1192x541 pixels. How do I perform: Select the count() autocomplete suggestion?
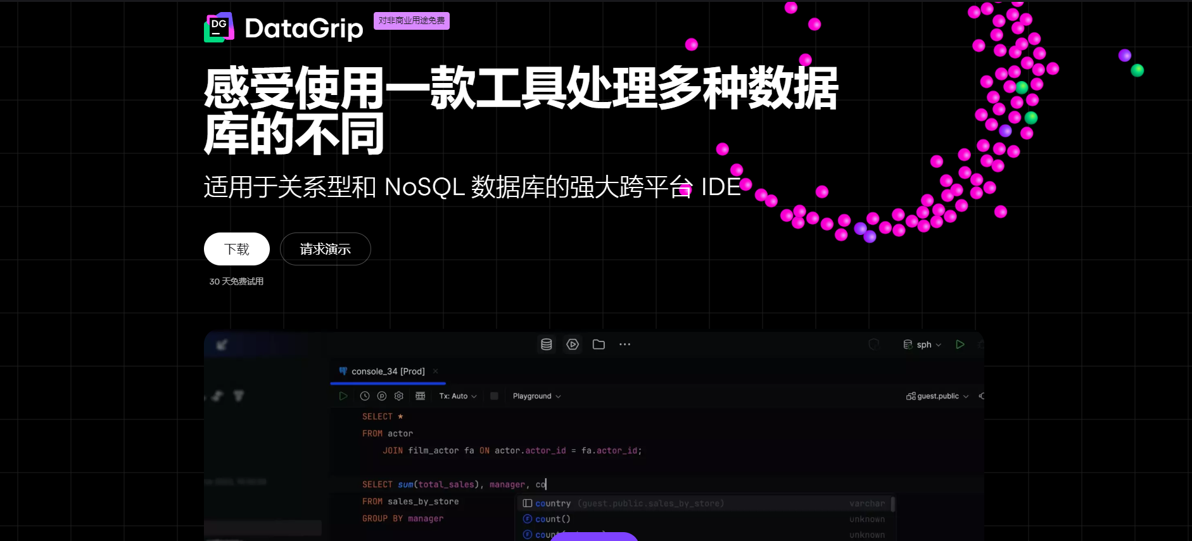point(704,519)
